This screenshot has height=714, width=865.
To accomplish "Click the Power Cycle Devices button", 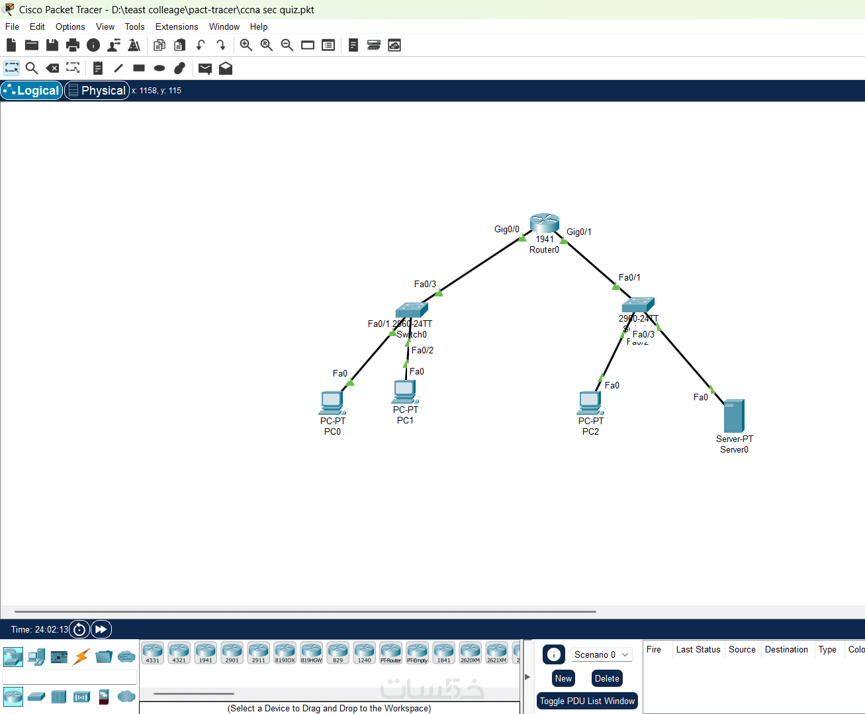I will 79,629.
